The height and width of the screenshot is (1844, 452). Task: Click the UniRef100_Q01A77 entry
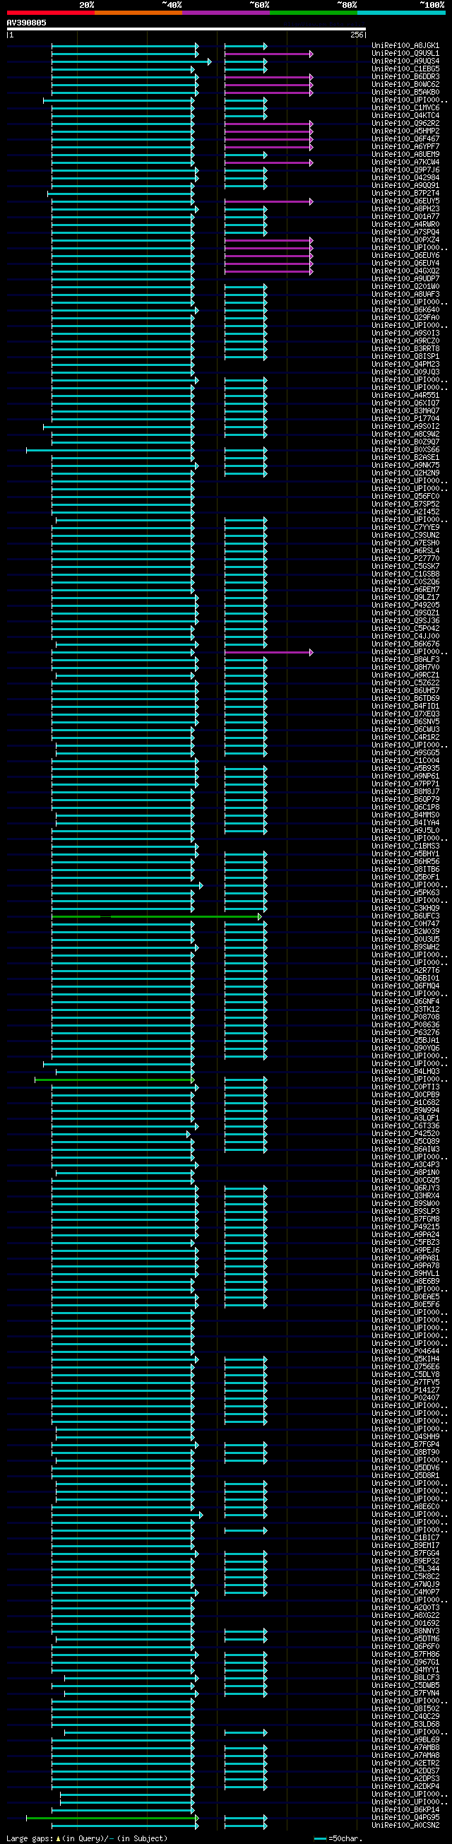(405, 217)
